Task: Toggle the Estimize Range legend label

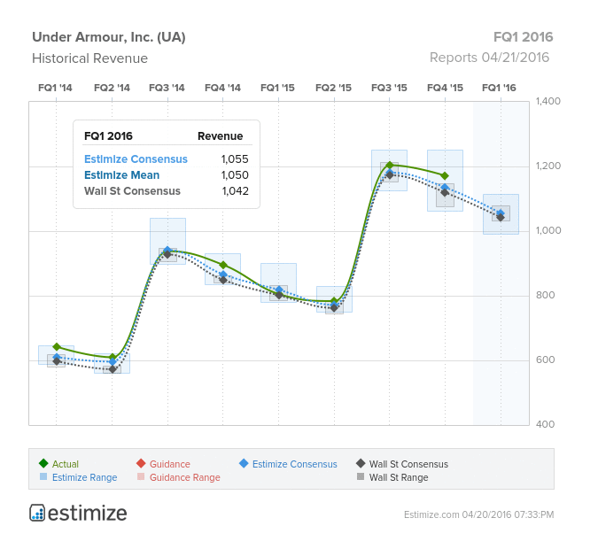Action: [x=85, y=477]
